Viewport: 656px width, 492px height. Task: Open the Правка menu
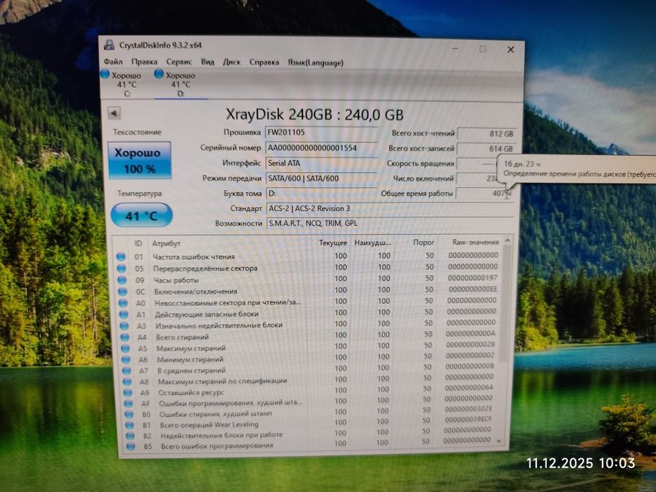click(x=144, y=62)
